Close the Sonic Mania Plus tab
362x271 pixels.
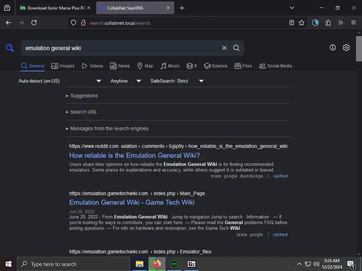pos(89,8)
